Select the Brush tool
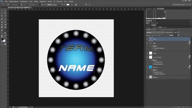 point(5,19)
